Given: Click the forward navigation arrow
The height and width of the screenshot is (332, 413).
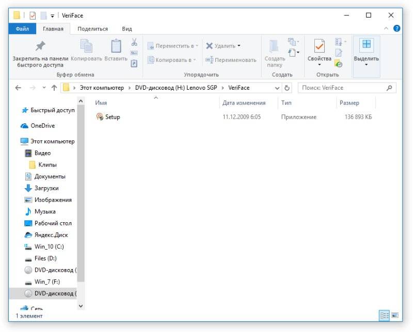Looking at the screenshot, I should tap(33, 88).
